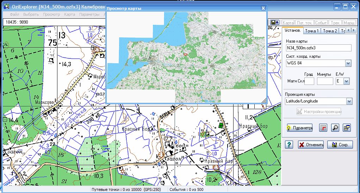Click the resize grip of the overview window

264,100
